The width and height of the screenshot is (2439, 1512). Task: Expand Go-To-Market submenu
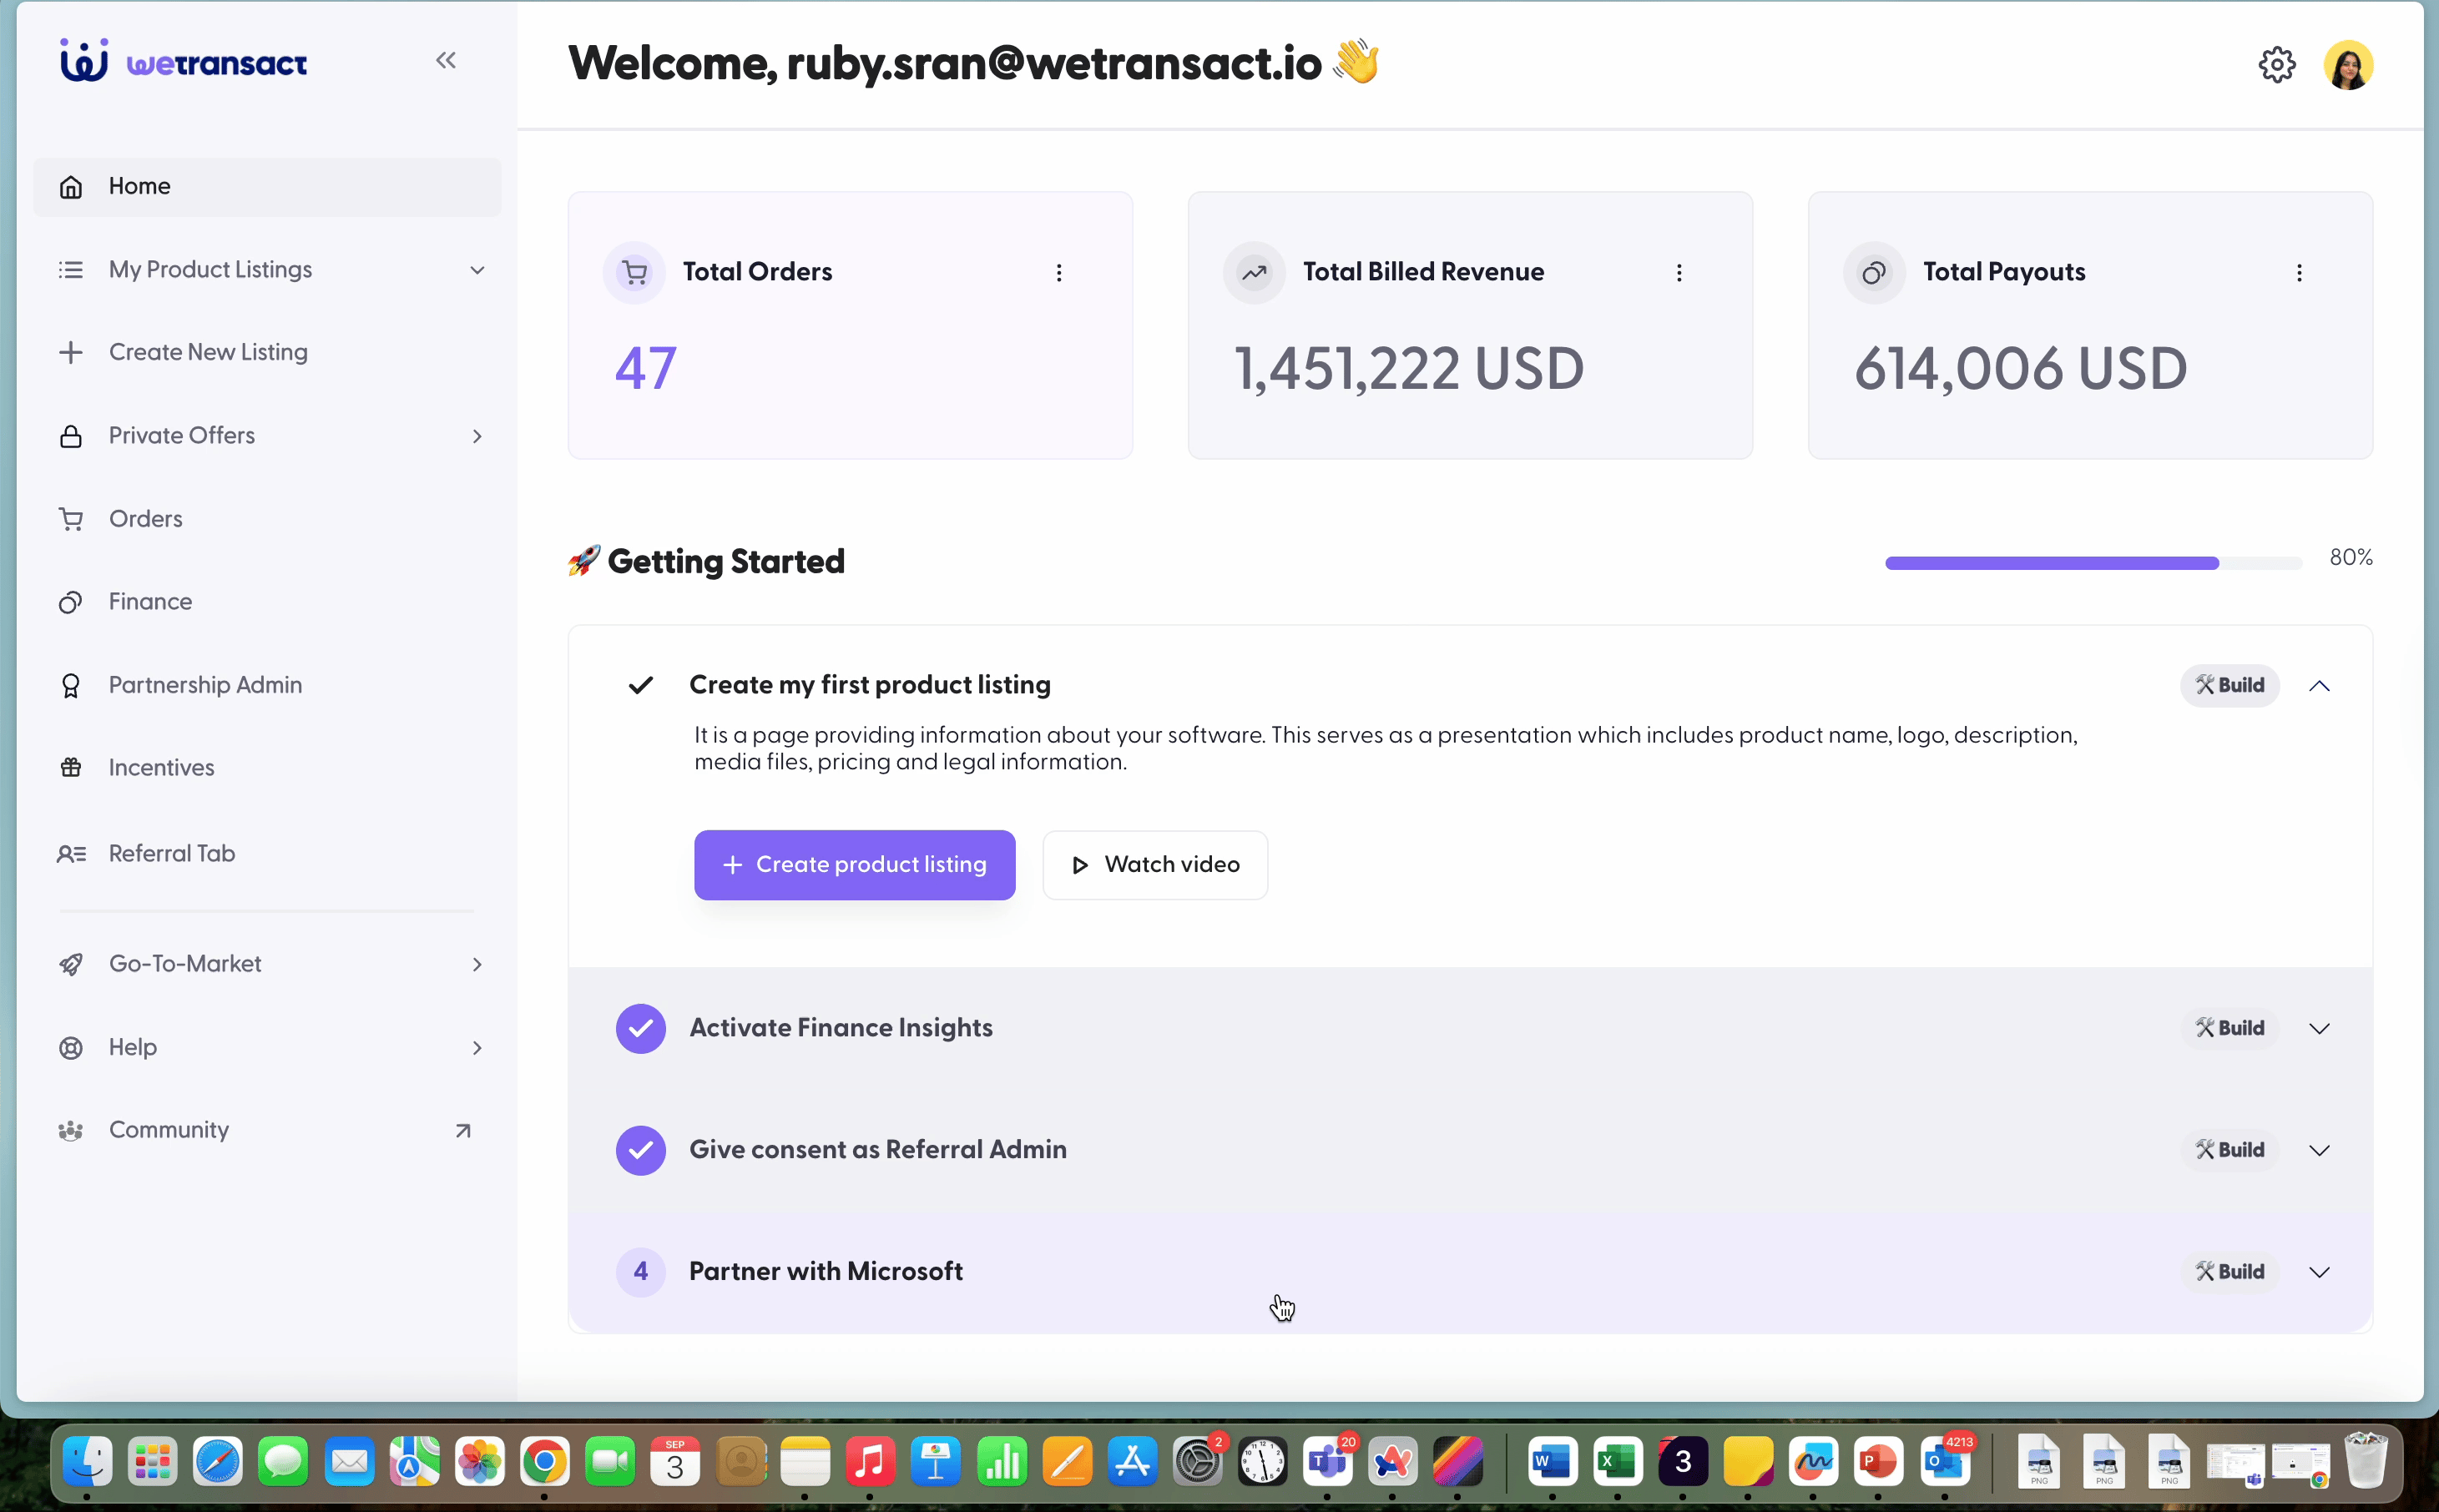click(x=477, y=964)
